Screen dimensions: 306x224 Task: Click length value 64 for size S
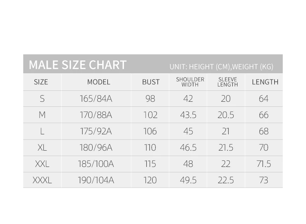tap(264, 99)
